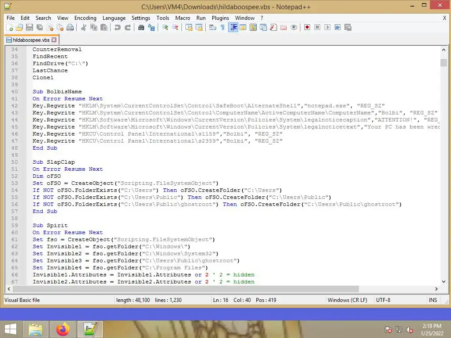
Task: Click the Save All toolbar icon
Action: pos(39,27)
